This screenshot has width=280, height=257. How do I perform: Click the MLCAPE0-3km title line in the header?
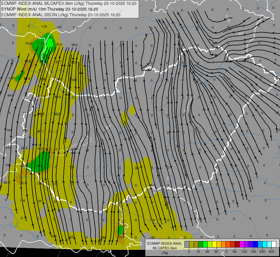coord(69,3)
